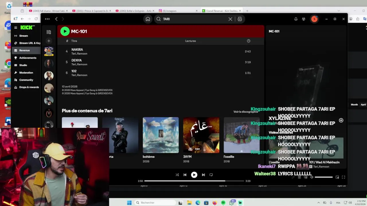The width and height of the screenshot is (367, 206).
Task: Switch to Instagram browser tab
Action: coord(178,11)
